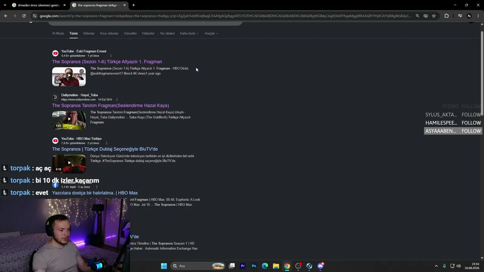The height and width of the screenshot is (272, 484).
Task: Show Haberler news results
Action: [148, 33]
